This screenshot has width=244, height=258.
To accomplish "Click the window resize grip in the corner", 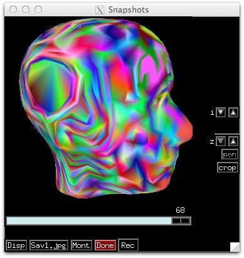I will click(235, 247).
